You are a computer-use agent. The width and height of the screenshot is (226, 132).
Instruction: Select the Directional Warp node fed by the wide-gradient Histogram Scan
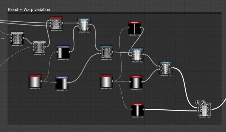(x=166, y=68)
